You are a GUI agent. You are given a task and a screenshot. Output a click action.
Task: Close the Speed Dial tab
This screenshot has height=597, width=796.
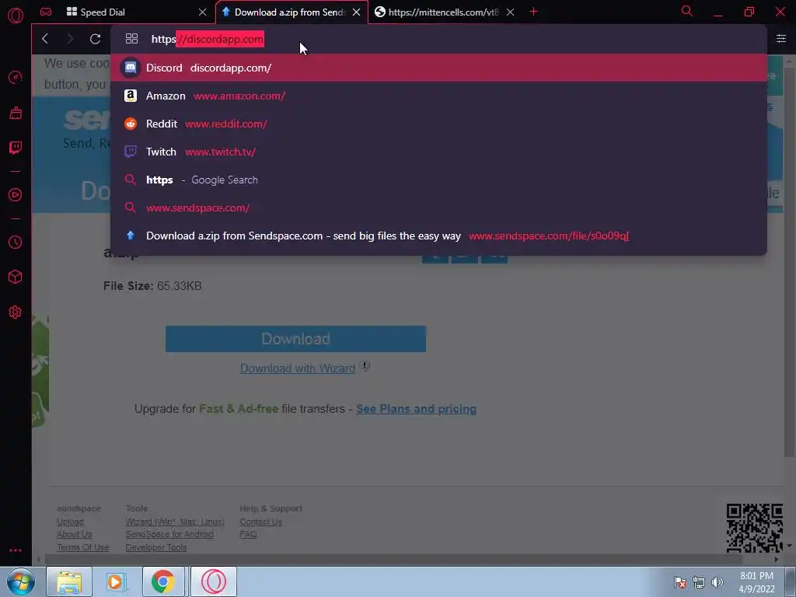203,12
